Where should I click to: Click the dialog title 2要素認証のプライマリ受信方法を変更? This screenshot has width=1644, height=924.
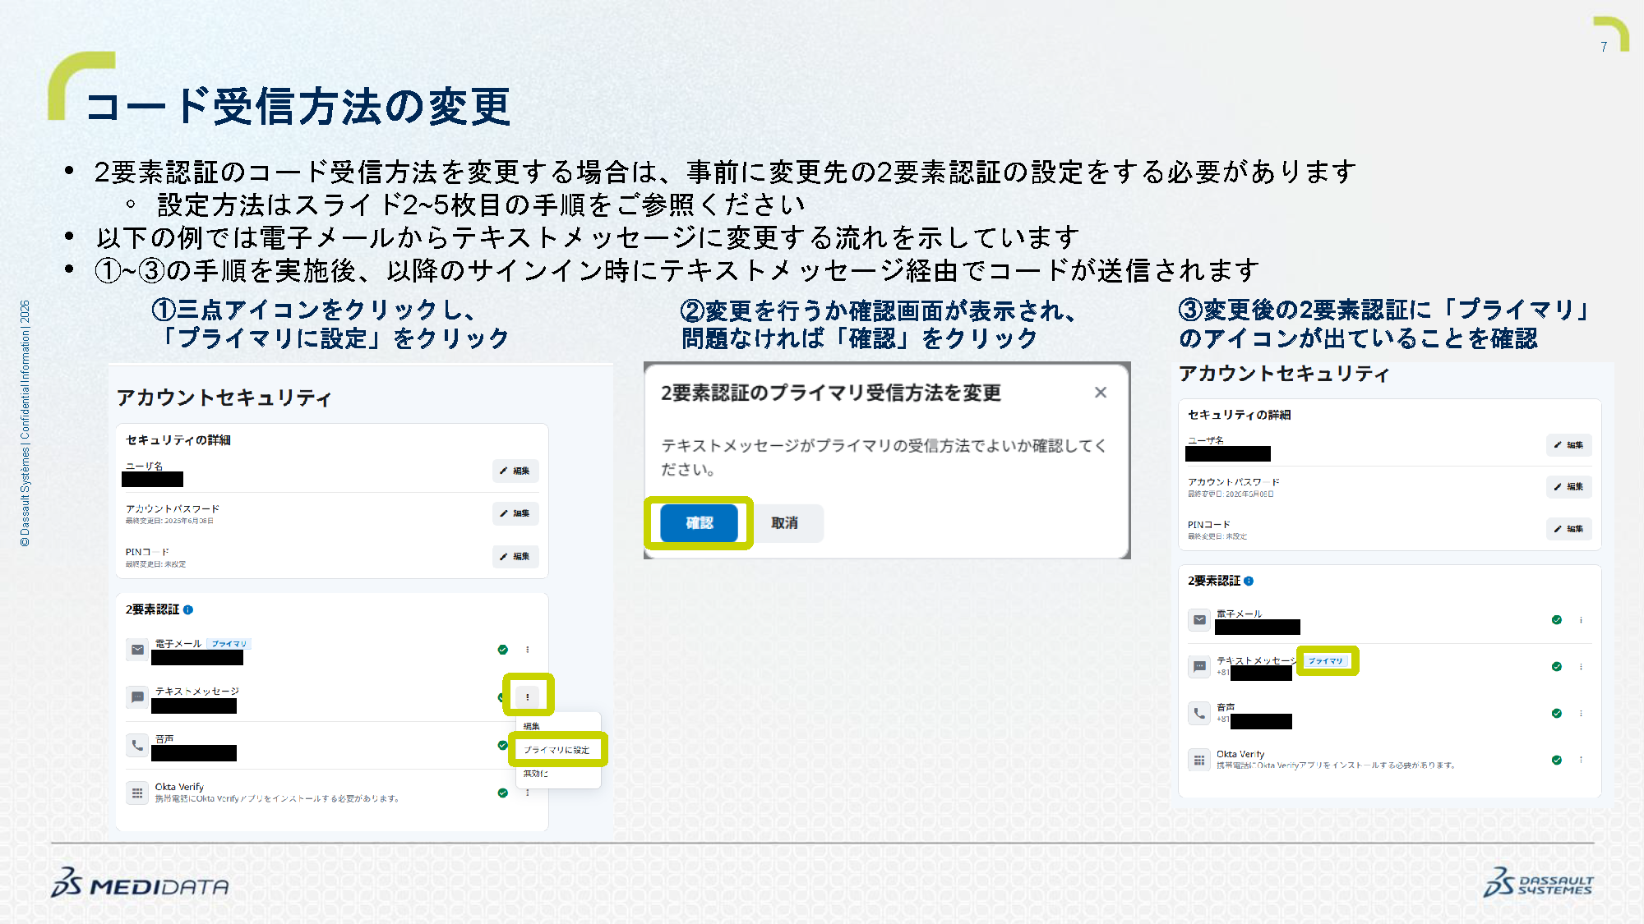click(831, 393)
